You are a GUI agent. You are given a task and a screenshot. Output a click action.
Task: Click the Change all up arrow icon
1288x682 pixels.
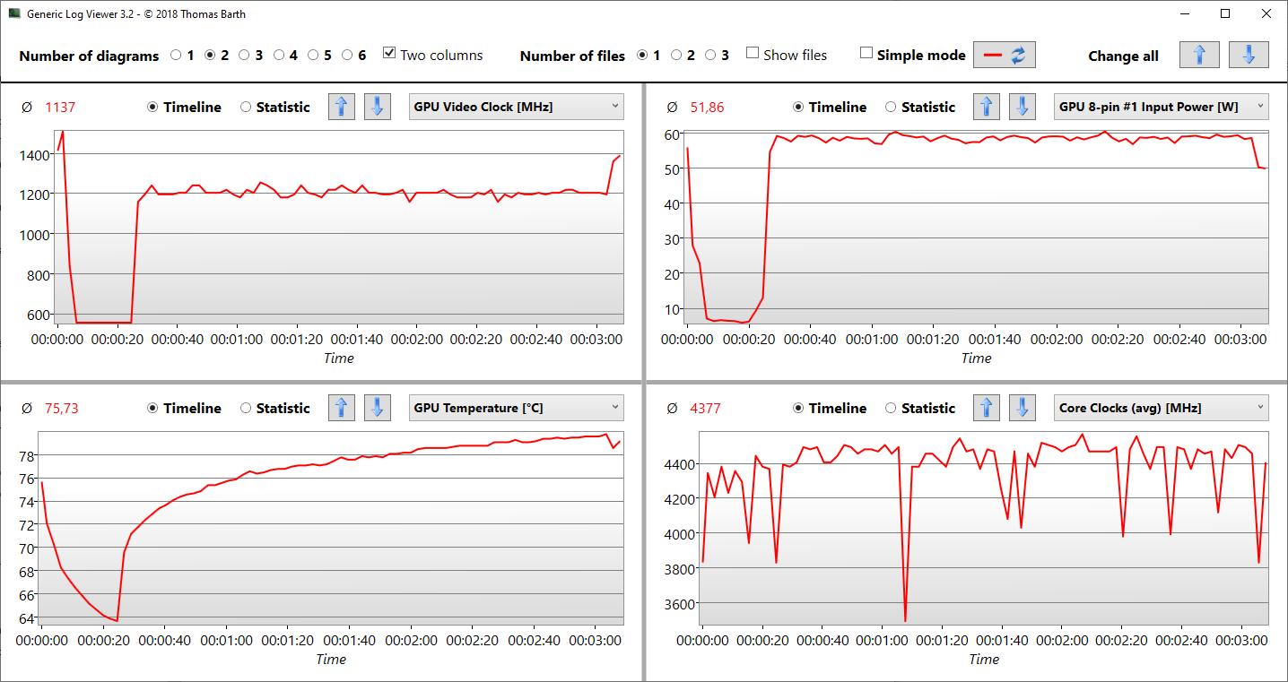(x=1199, y=55)
